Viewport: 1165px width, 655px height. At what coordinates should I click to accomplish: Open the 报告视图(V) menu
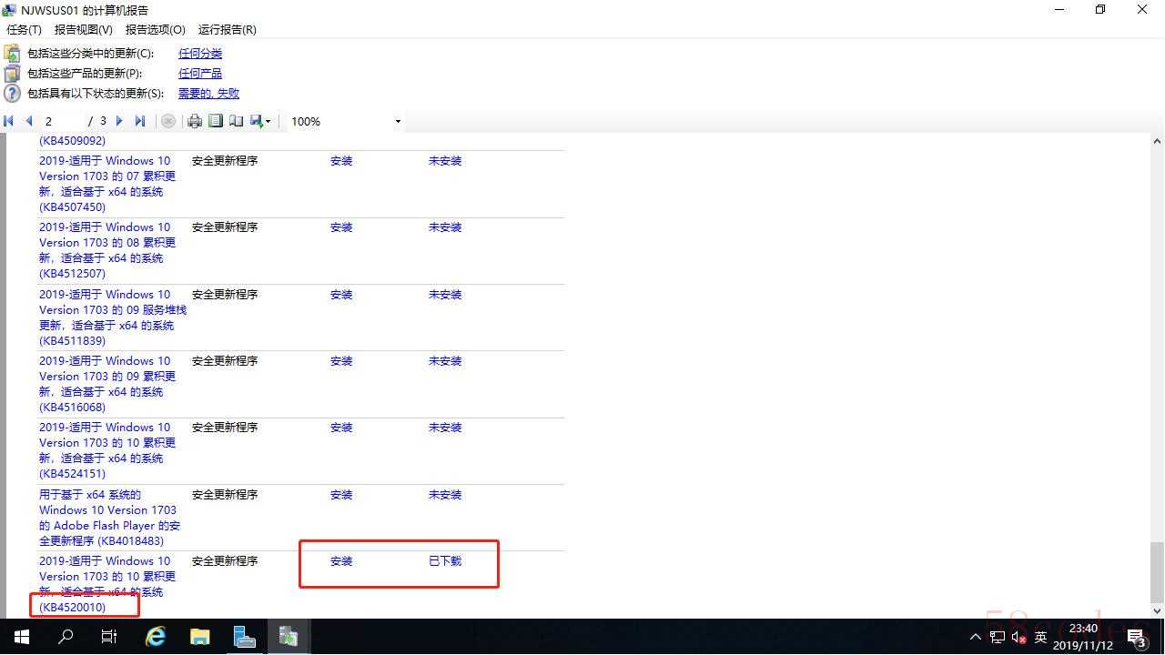click(x=84, y=30)
